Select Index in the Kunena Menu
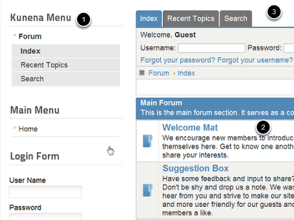 click(x=66, y=51)
